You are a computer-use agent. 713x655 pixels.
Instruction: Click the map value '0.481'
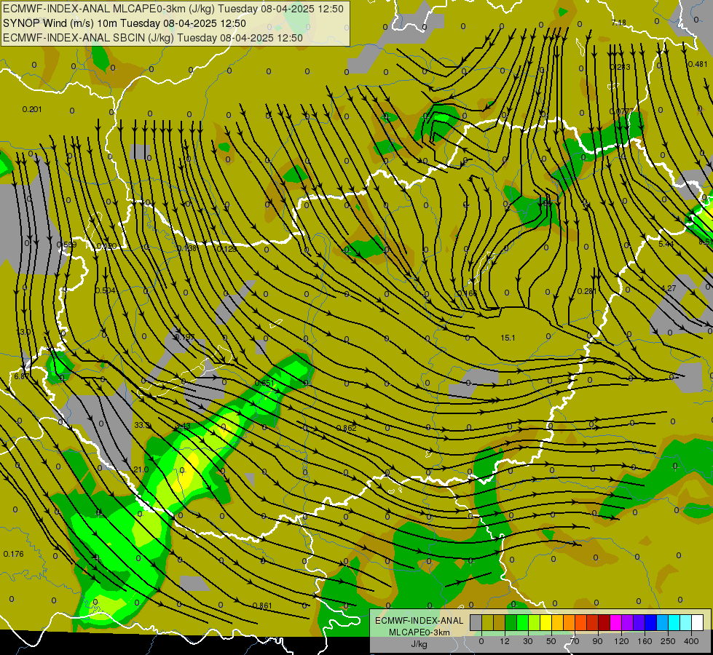pos(698,64)
